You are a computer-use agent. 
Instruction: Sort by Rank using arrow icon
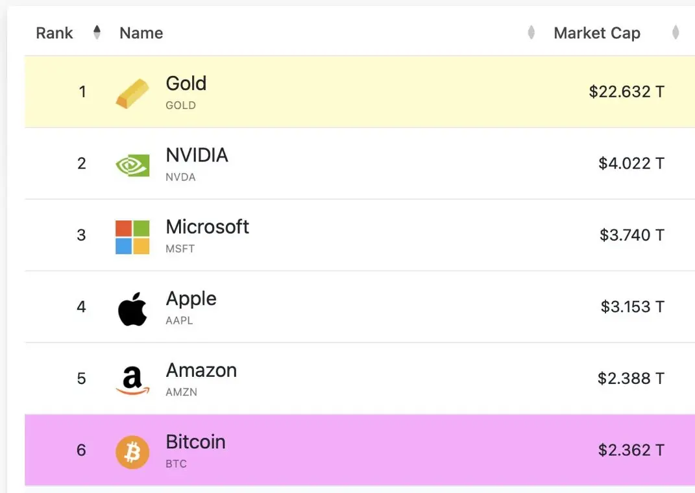pos(97,32)
